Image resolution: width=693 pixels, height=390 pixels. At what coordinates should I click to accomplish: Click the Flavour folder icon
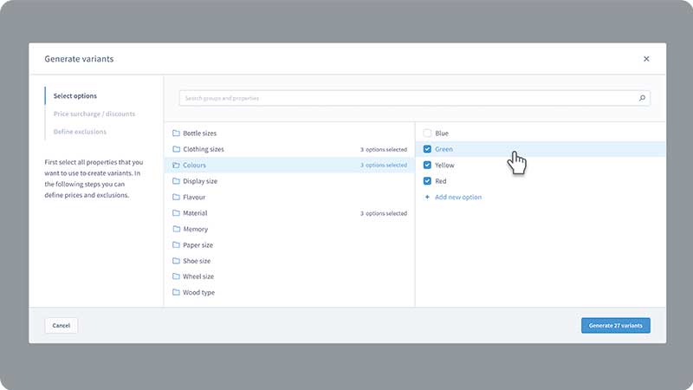176,197
